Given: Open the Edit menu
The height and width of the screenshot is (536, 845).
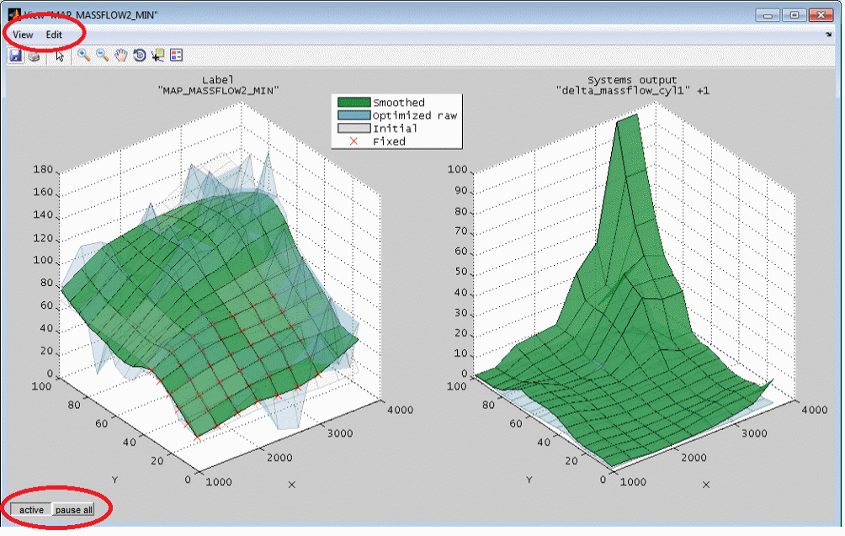Looking at the screenshot, I should (54, 34).
